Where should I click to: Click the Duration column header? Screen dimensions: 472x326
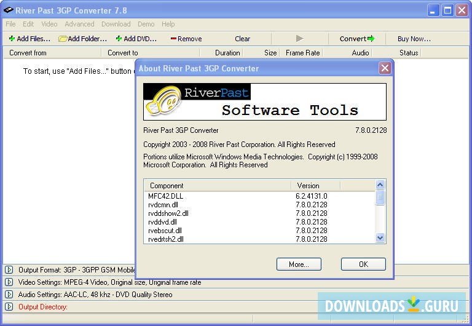pos(221,53)
